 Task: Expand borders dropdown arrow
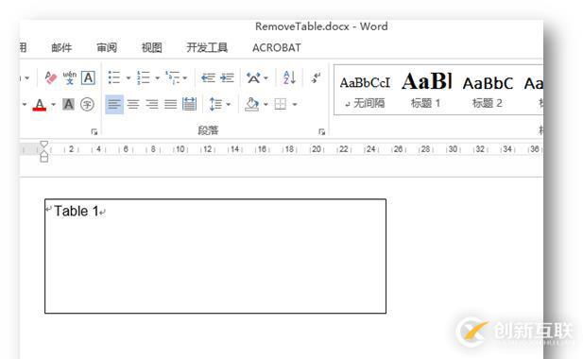click(295, 105)
